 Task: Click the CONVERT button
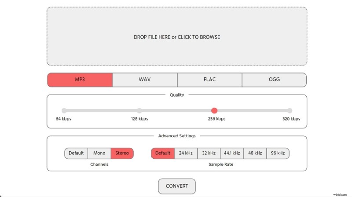pos(177,186)
